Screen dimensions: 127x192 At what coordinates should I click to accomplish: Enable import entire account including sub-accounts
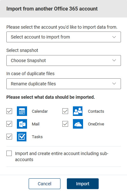[x=9, y=153]
